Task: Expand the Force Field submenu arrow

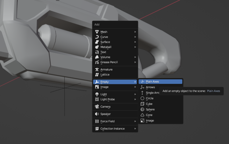Action: point(135,121)
